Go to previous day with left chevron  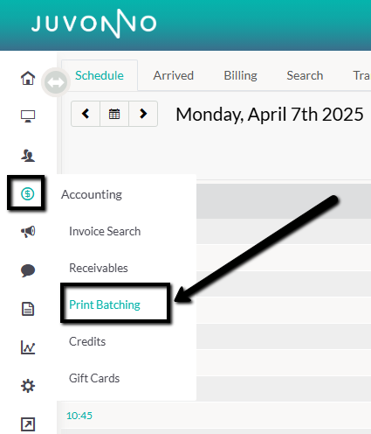(x=86, y=114)
